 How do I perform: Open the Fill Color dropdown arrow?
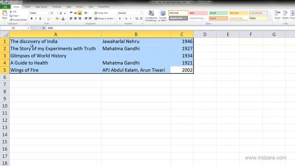point(59,18)
